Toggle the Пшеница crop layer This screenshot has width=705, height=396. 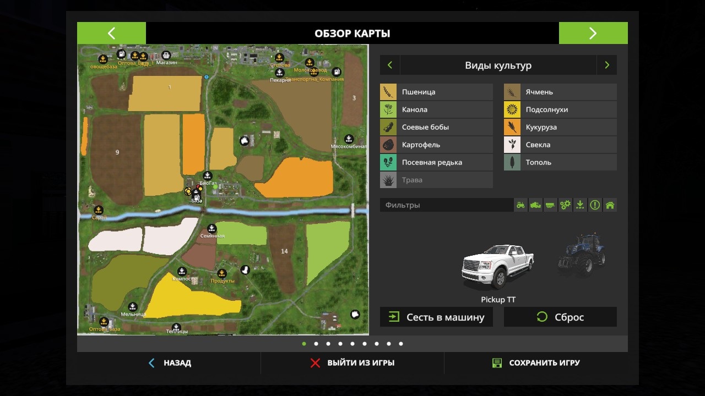click(x=436, y=92)
